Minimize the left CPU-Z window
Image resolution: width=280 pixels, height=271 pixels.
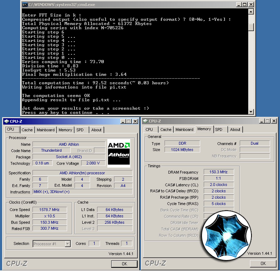[x=123, y=121]
